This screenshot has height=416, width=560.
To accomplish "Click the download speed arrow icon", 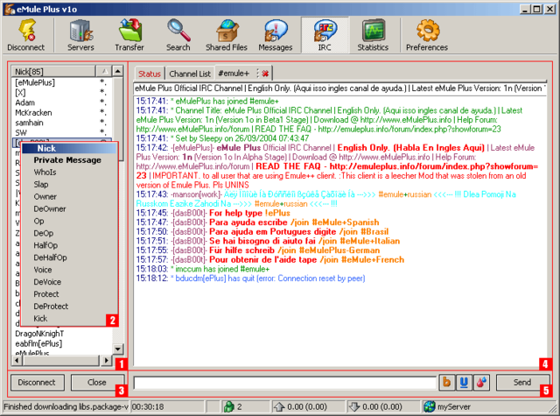I will (354, 406).
